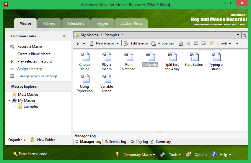Click the Record a Macro tape icon

[x=12, y=47]
